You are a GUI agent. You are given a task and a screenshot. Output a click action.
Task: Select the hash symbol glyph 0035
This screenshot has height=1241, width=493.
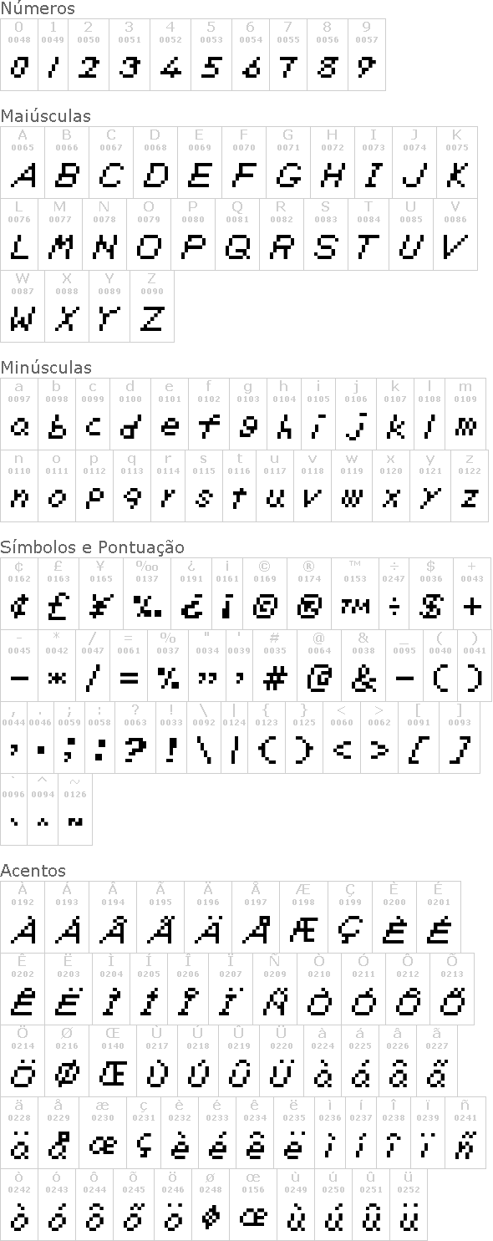(275, 665)
